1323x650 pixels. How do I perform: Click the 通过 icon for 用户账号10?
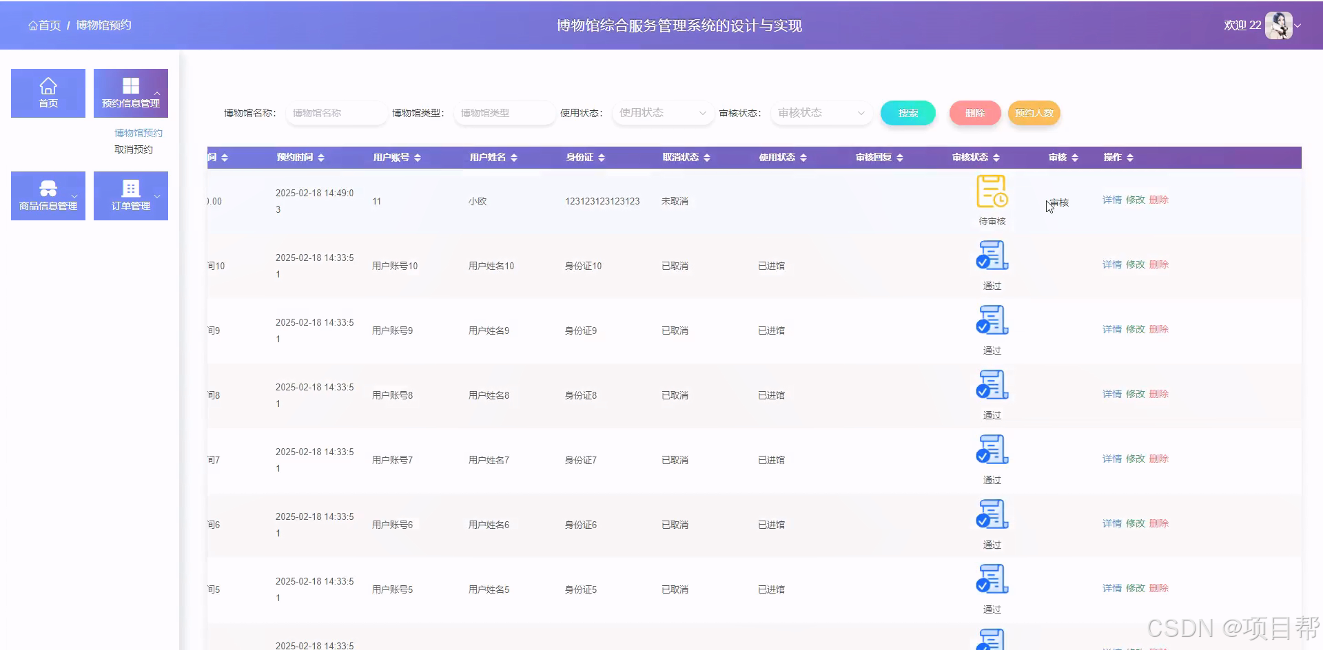coord(992,255)
